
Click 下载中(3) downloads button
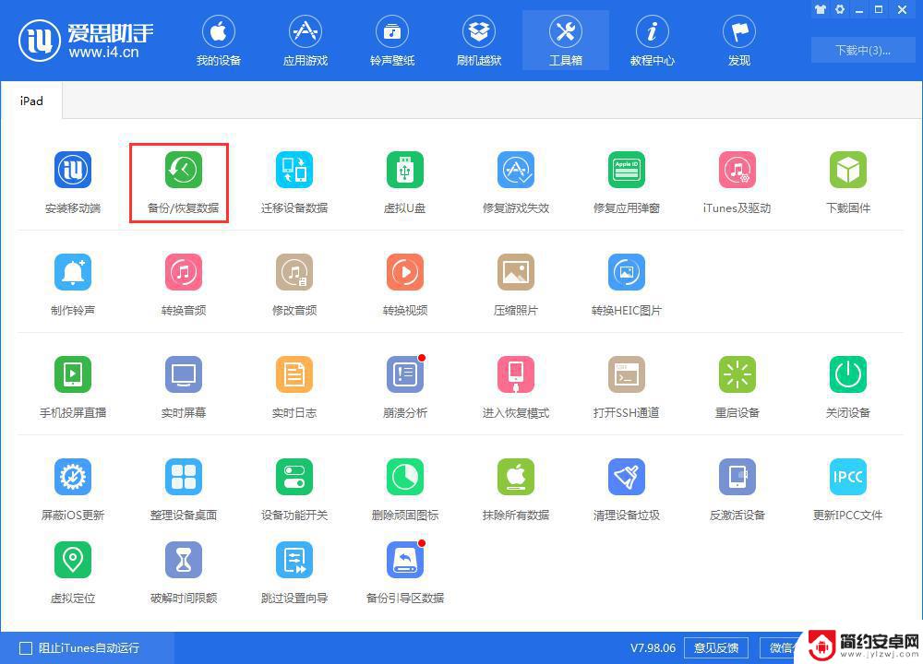point(863,50)
